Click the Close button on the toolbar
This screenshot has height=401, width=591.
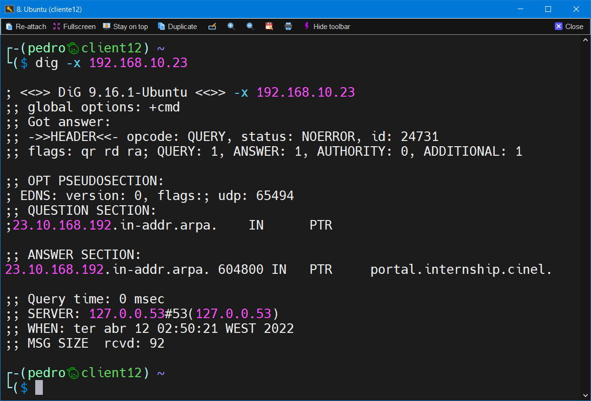point(574,27)
